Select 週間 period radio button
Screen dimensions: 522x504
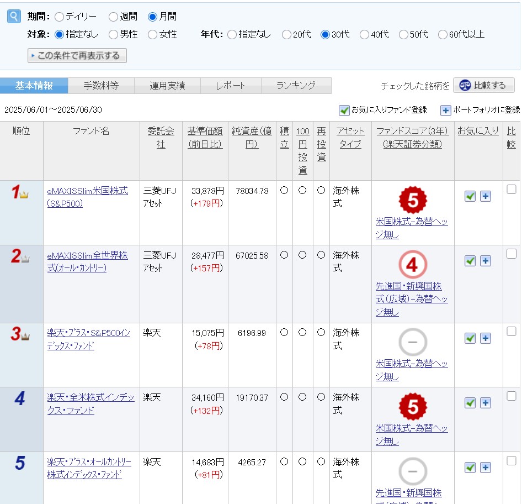(113, 17)
